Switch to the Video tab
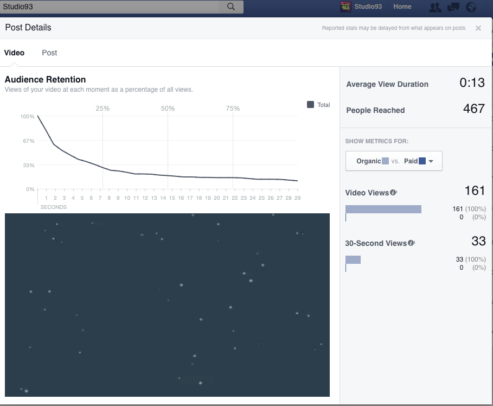Image resolution: width=493 pixels, height=406 pixels. [14, 53]
